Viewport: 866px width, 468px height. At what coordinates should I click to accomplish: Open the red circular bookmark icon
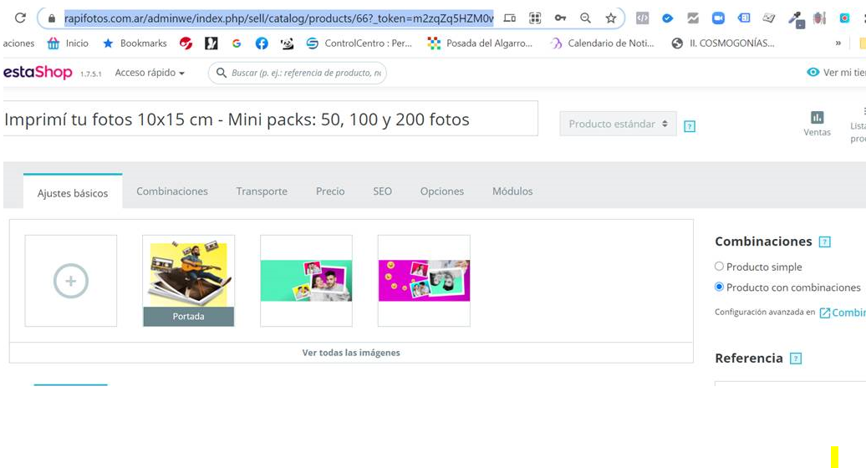(186, 43)
